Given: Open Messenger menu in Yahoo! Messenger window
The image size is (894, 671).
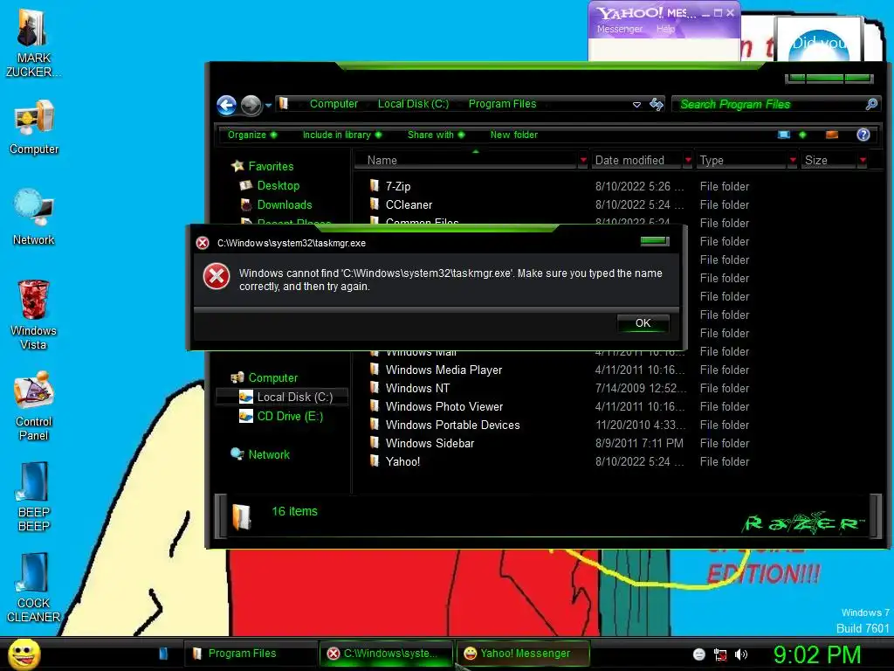Looking at the screenshot, I should pyautogui.click(x=619, y=29).
